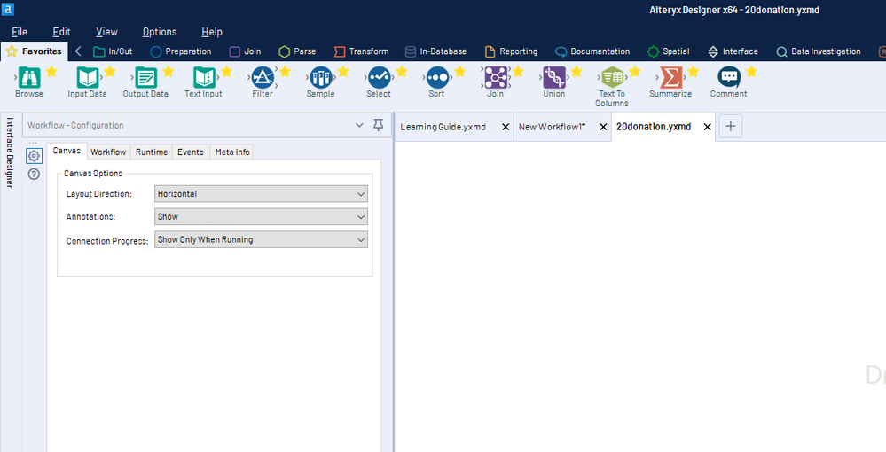The image size is (886, 452).
Task: Select the Sort tool
Action: pyautogui.click(x=436, y=77)
